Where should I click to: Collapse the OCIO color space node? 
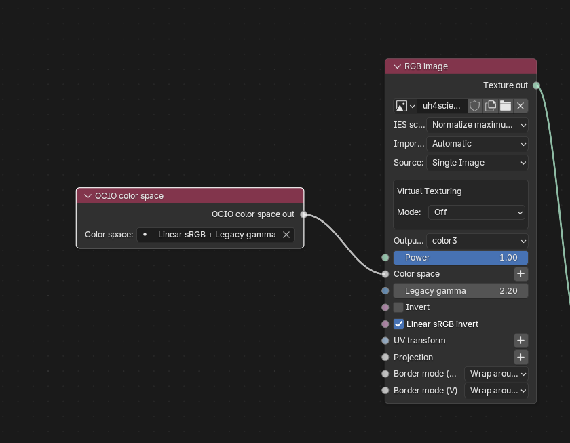[x=88, y=196]
